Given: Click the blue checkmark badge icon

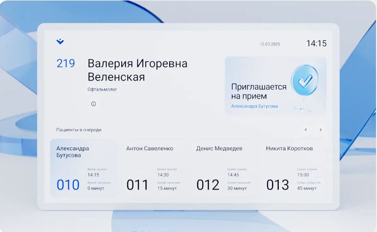Looking at the screenshot, I should click(x=305, y=80).
